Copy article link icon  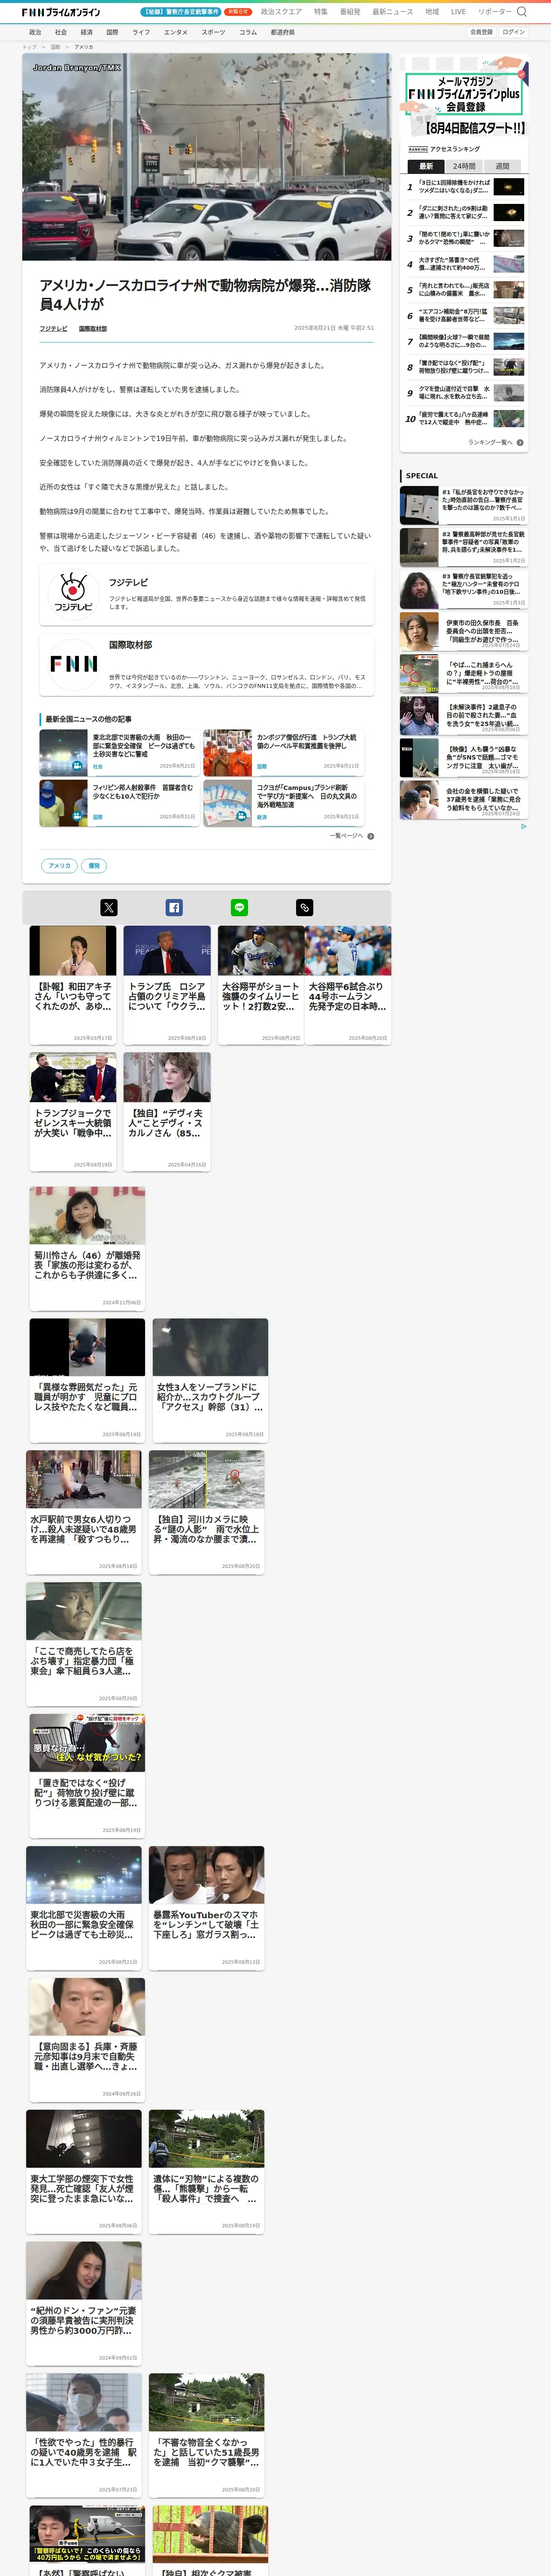pos(305,907)
